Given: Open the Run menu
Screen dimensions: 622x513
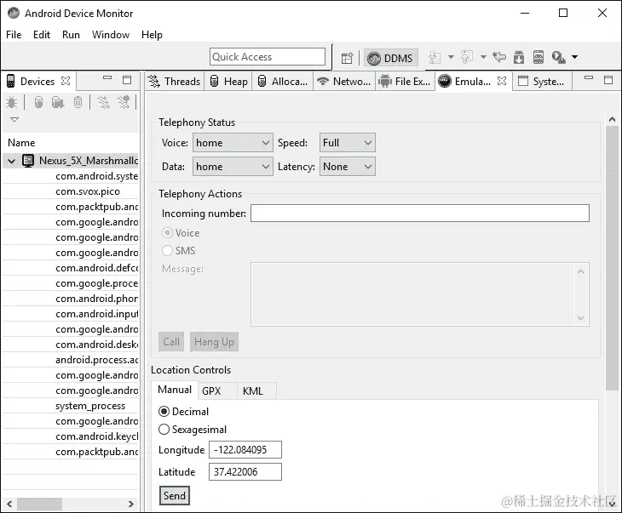Looking at the screenshot, I should (x=71, y=35).
